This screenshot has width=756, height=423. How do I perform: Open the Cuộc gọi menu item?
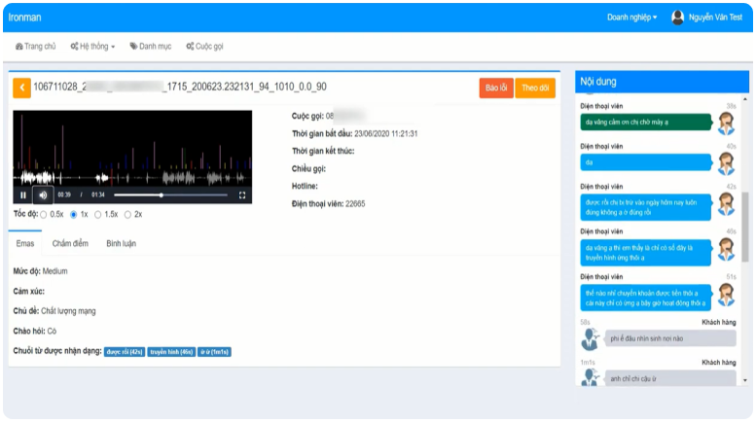point(205,47)
